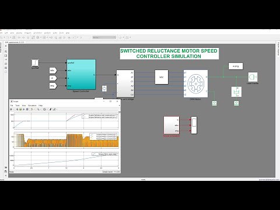Click the Library Browser toolbar icon
280x210 pixels.
pyautogui.click(x=33, y=37)
